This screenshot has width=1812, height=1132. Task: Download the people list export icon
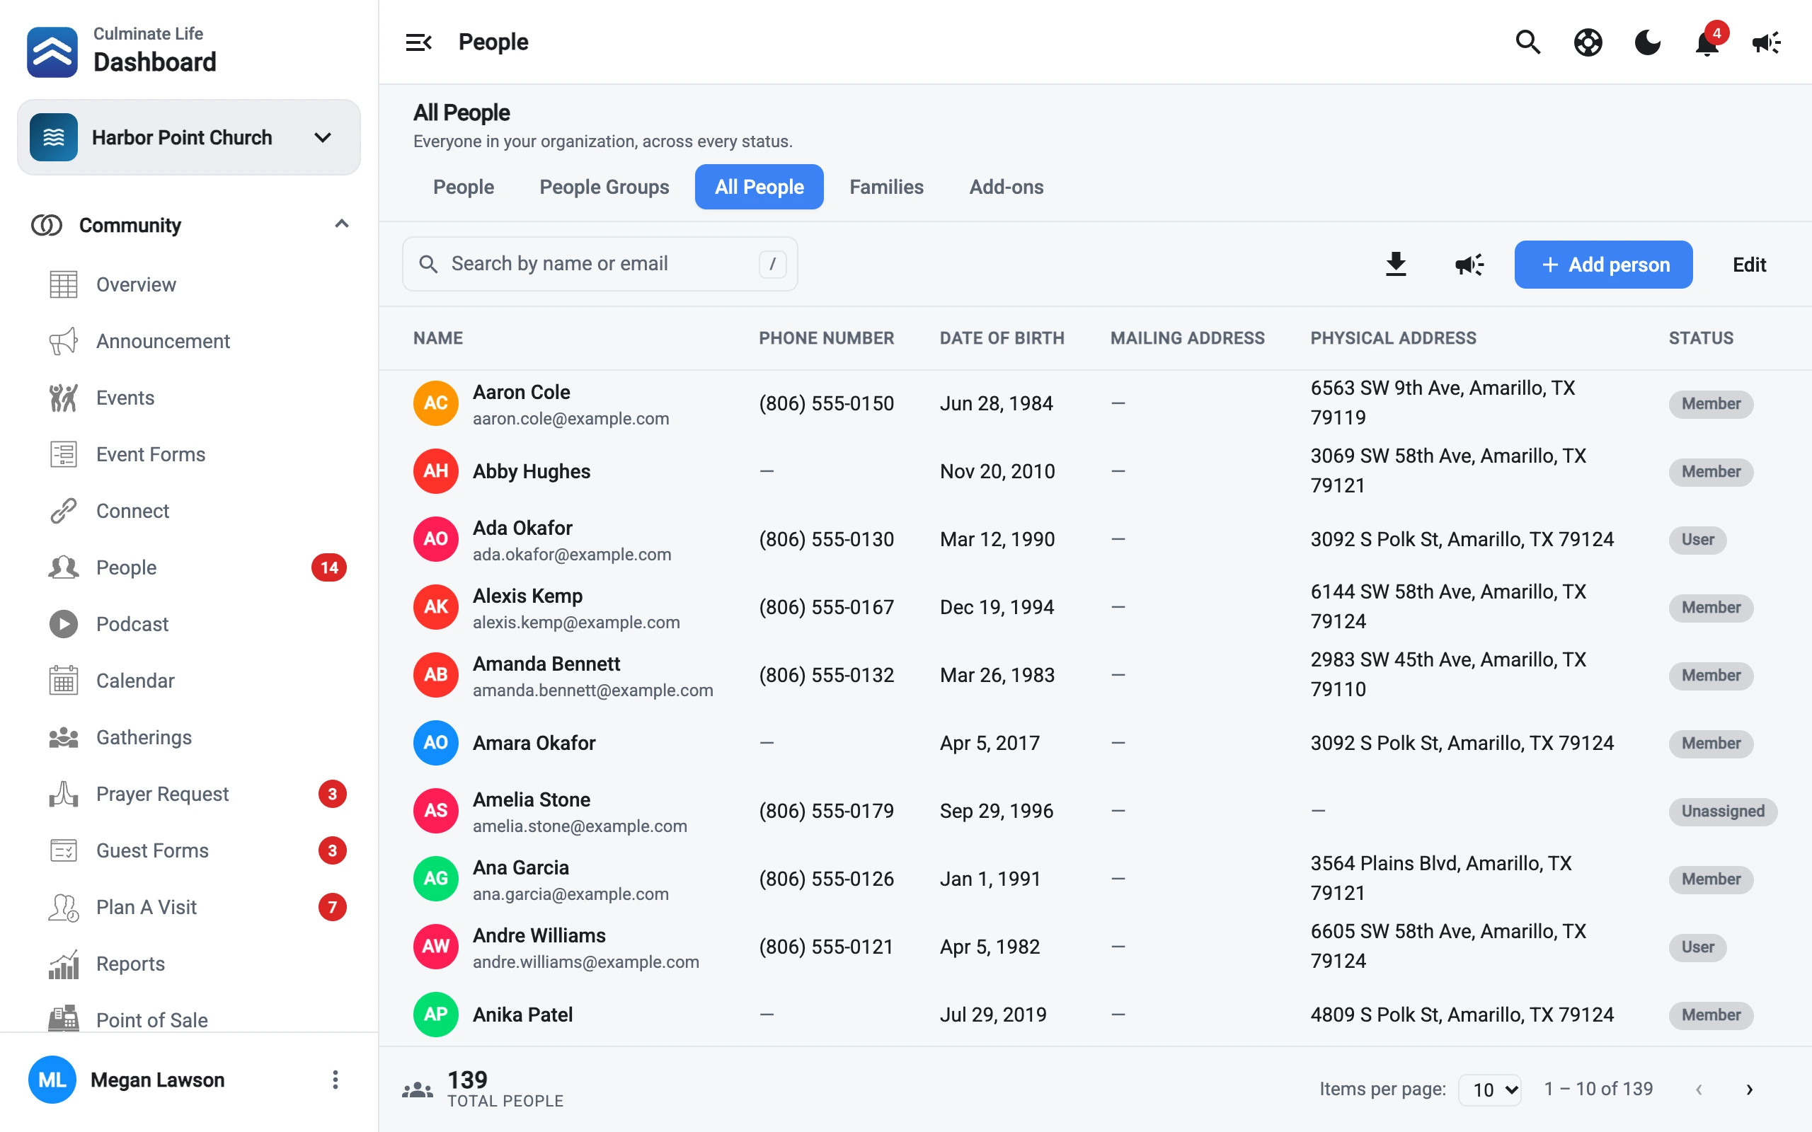pyautogui.click(x=1396, y=265)
